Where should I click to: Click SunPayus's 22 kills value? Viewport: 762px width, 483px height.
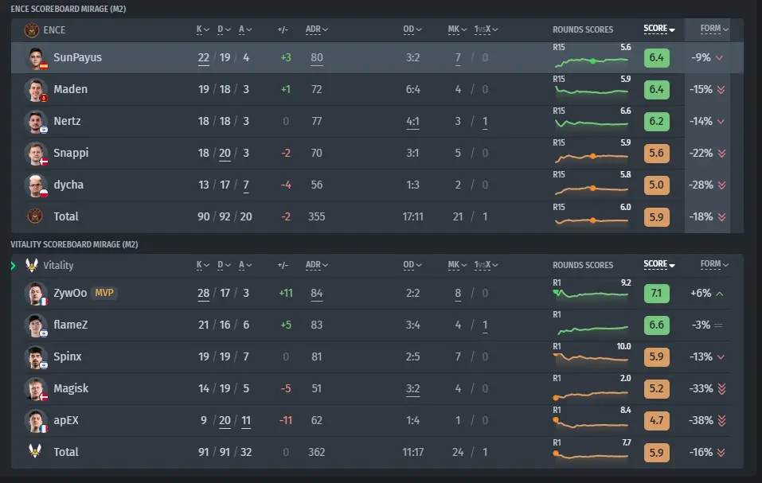[204, 58]
